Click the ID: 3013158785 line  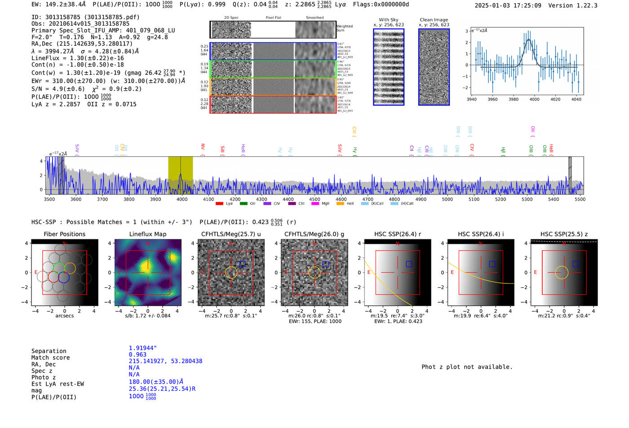[85, 17]
